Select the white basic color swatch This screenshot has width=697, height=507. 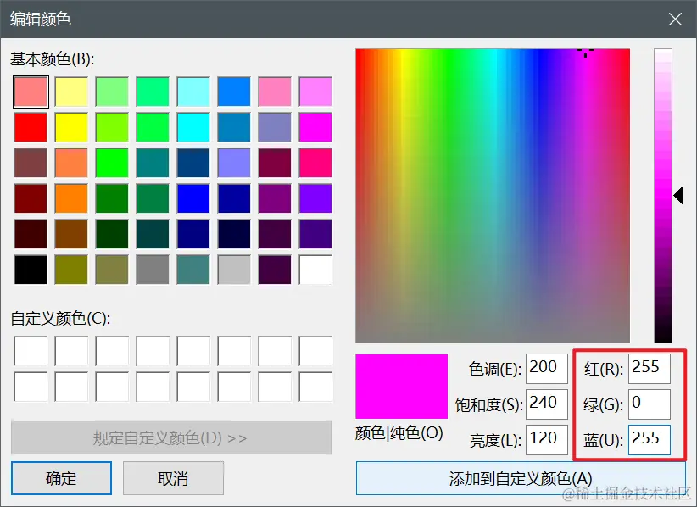315,271
